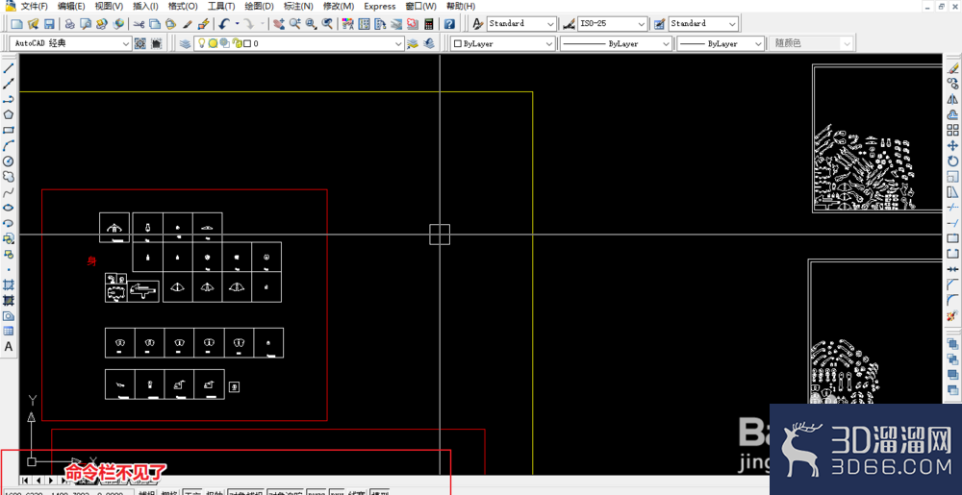Image resolution: width=962 pixels, height=495 pixels.
Task: Select the Polyline tool
Action: [x=9, y=99]
